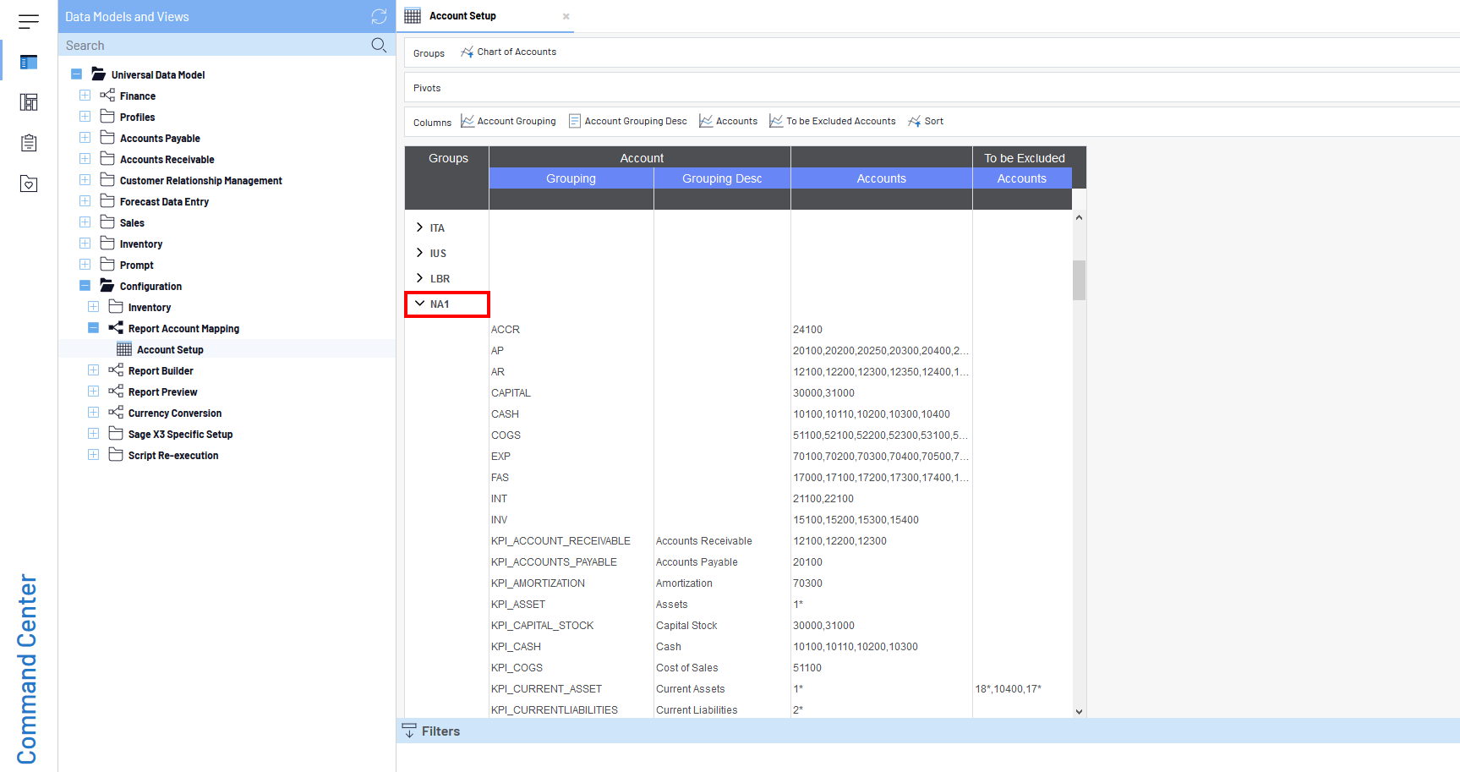This screenshot has width=1460, height=772.
Task: Click the hamburger menu icon
Action: [29, 21]
